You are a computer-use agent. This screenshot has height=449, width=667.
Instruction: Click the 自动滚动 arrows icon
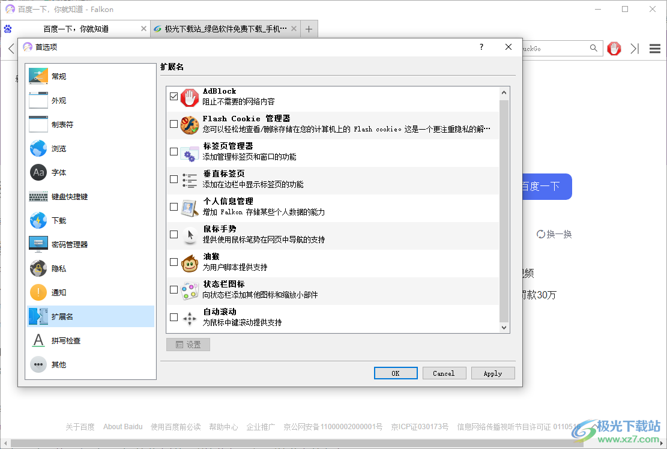pyautogui.click(x=189, y=318)
